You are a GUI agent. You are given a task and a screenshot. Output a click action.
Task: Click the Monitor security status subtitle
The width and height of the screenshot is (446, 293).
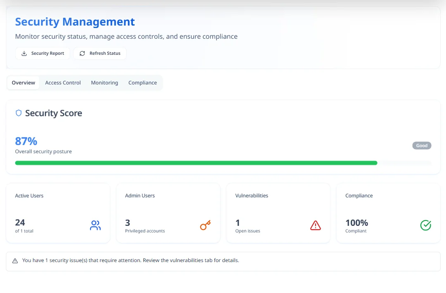[126, 37]
